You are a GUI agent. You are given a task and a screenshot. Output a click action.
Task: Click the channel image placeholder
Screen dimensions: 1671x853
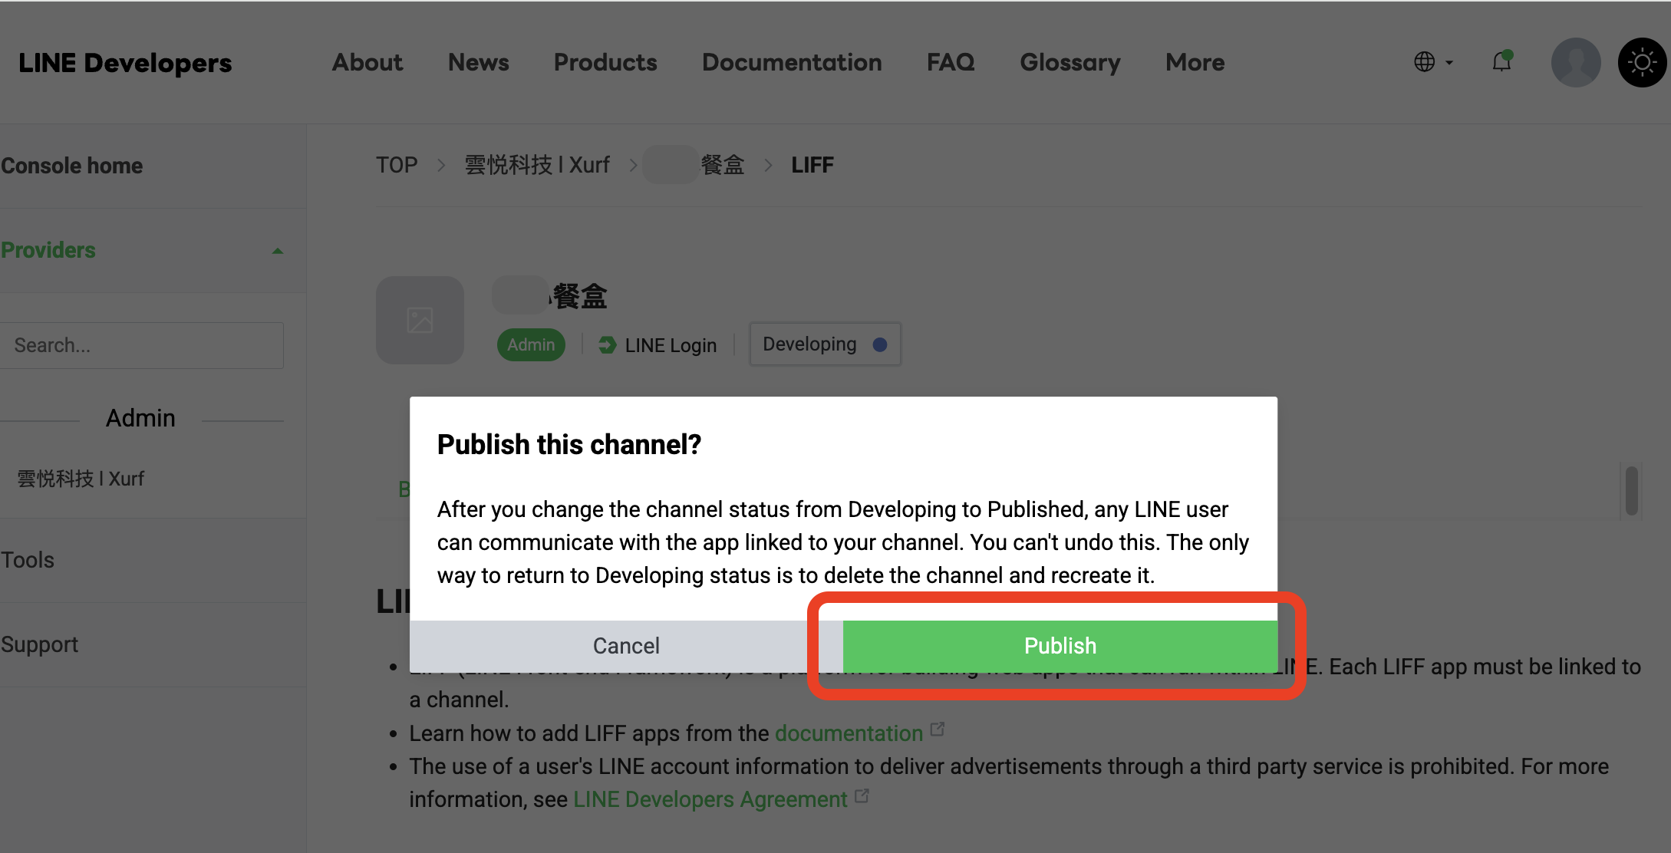pos(420,320)
